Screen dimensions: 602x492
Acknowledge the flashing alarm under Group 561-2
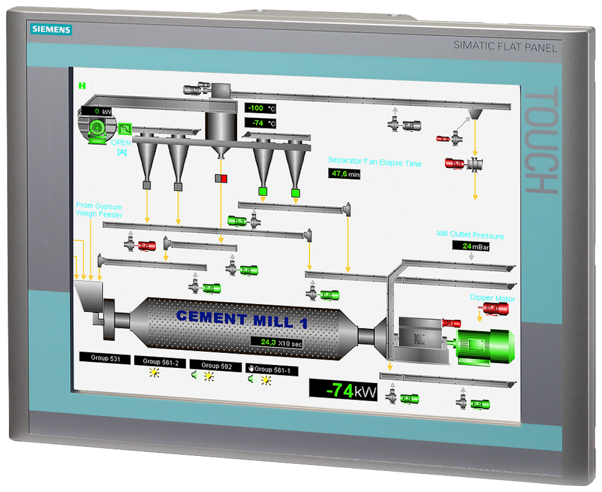pos(155,373)
